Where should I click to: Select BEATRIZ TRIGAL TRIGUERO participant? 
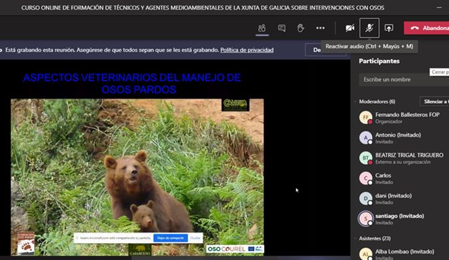[401, 158]
